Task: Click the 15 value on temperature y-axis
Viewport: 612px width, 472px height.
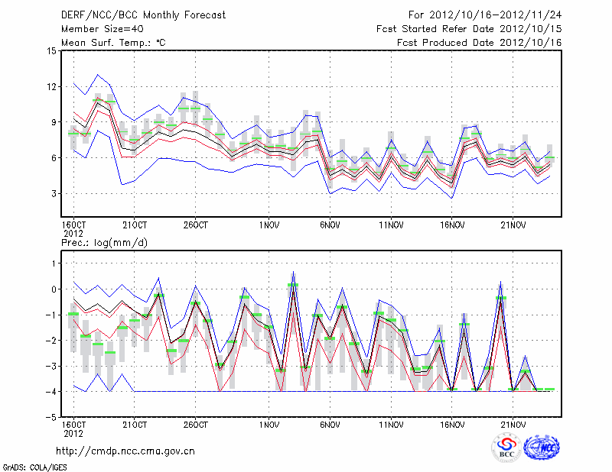Action: [x=50, y=51]
